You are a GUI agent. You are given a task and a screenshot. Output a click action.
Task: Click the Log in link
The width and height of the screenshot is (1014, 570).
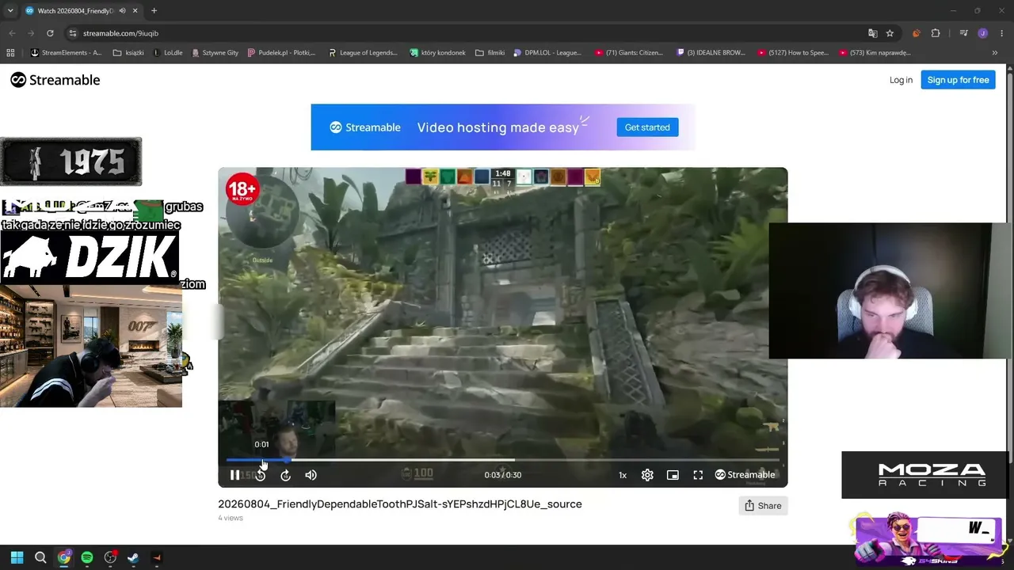[x=901, y=80]
